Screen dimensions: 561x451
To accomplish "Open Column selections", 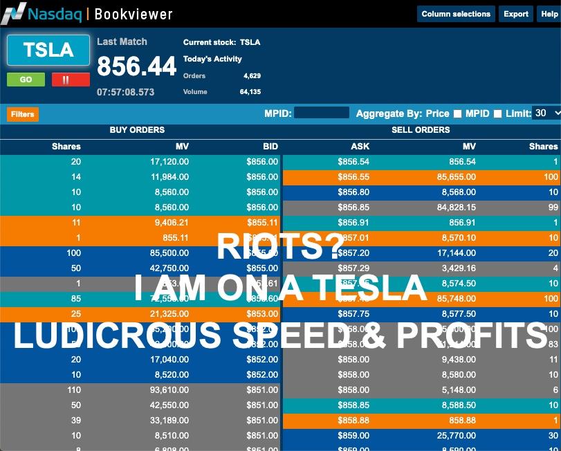I will click(x=455, y=14).
